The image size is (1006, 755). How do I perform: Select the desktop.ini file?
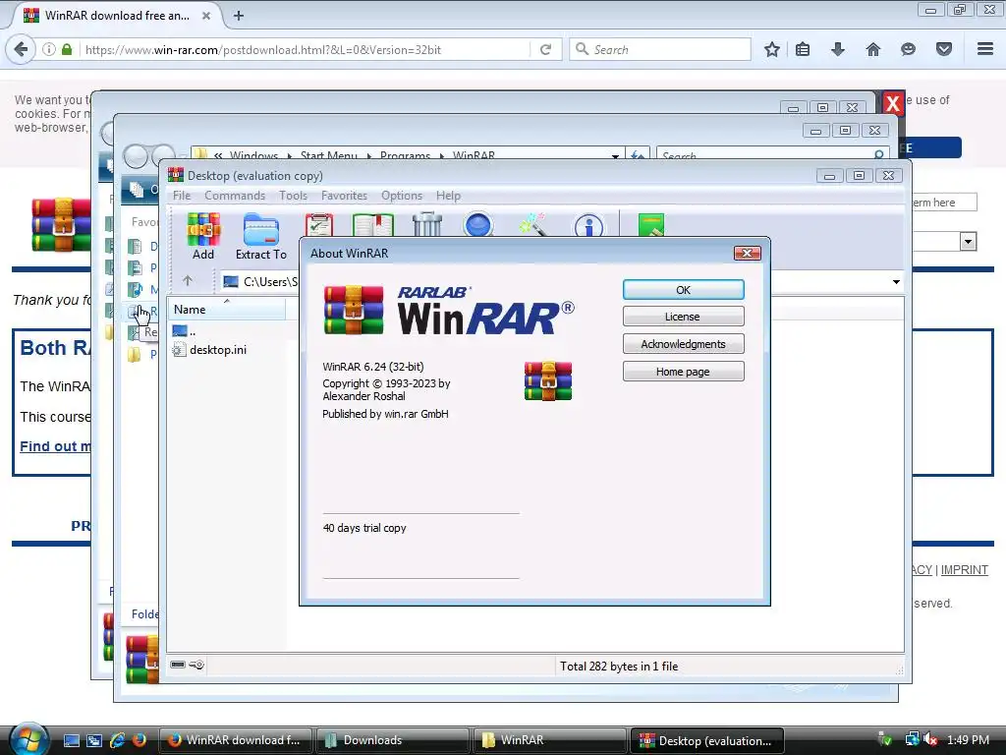pos(210,350)
